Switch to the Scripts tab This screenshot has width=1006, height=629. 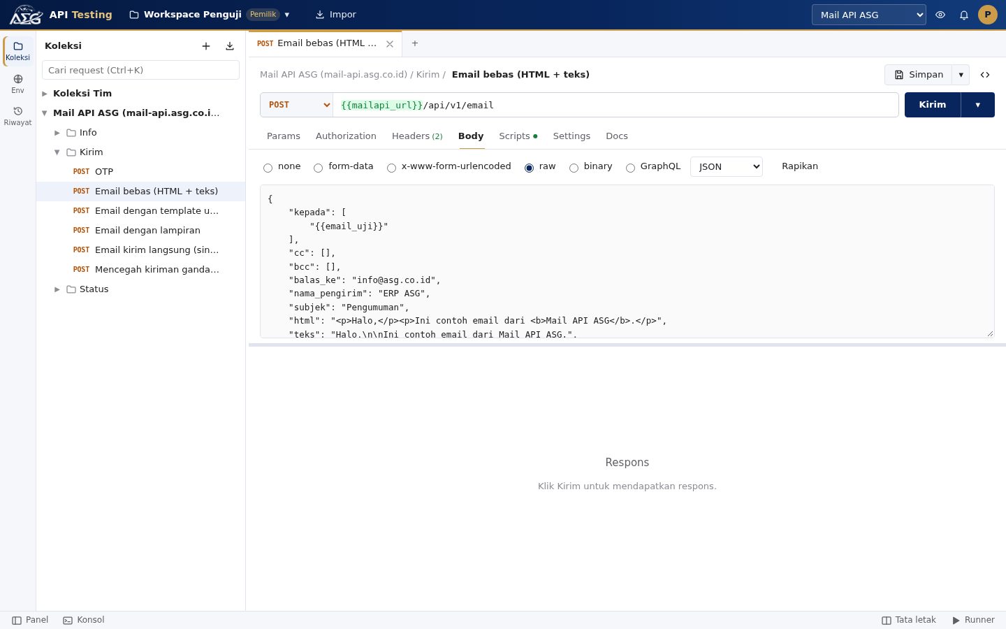click(x=518, y=136)
